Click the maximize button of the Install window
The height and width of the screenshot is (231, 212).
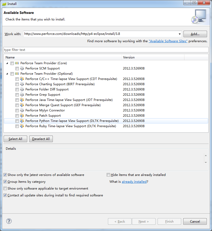pos(194,3)
